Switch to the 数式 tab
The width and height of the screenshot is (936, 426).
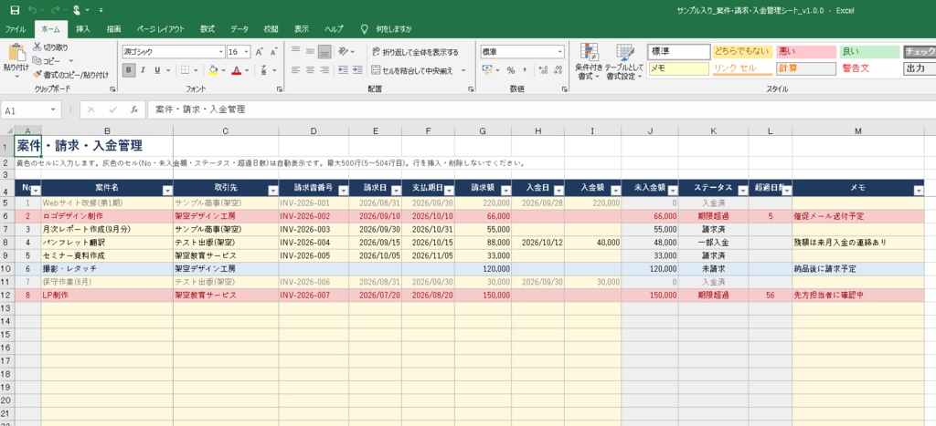pos(207,29)
